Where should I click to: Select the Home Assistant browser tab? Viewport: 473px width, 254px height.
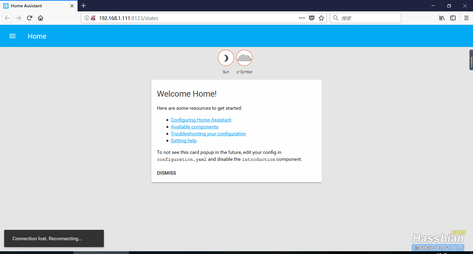tap(39, 6)
